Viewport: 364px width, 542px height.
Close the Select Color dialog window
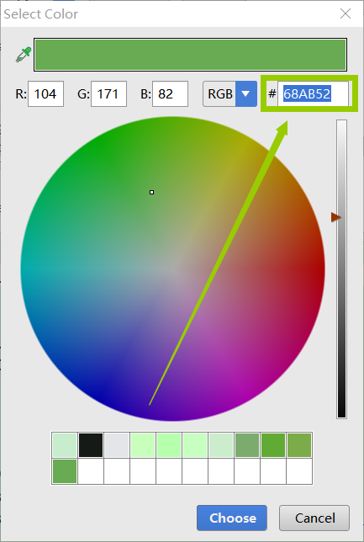(346, 13)
